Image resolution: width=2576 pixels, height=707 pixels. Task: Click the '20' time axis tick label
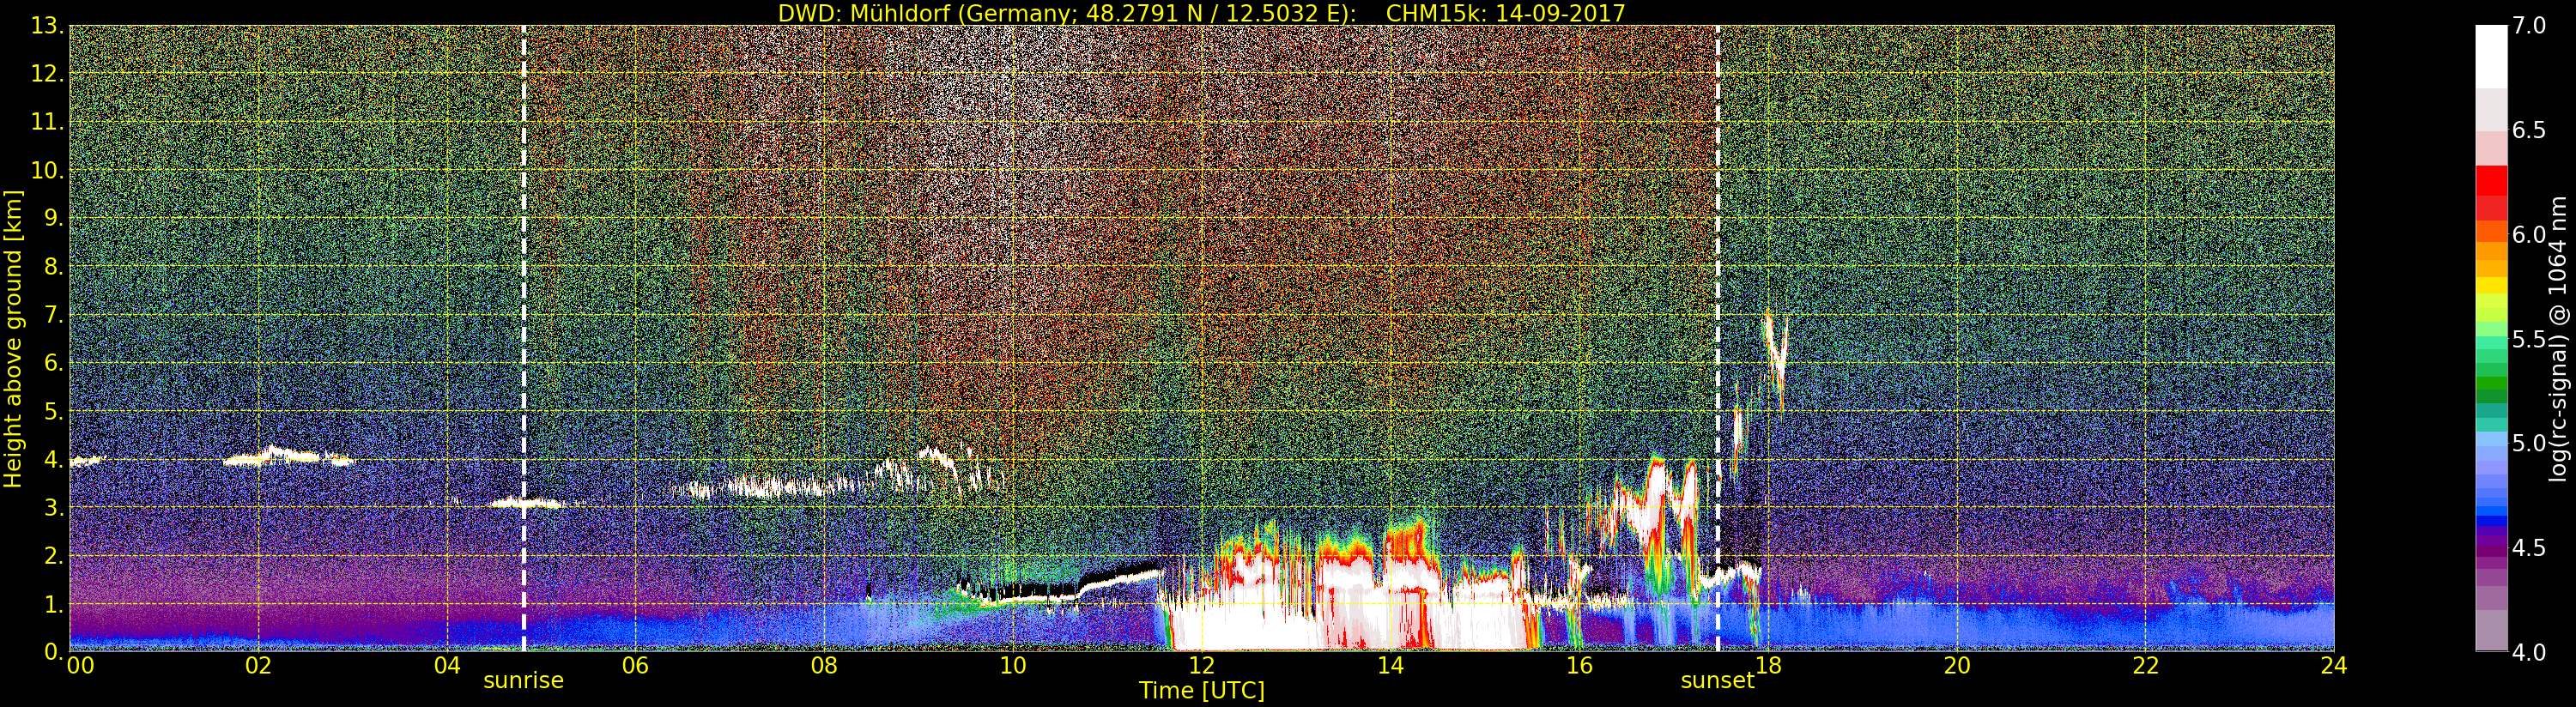point(1956,666)
